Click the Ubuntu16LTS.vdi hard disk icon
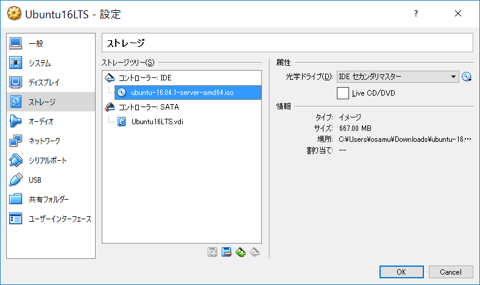The width and height of the screenshot is (480, 285). pyautogui.click(x=122, y=121)
